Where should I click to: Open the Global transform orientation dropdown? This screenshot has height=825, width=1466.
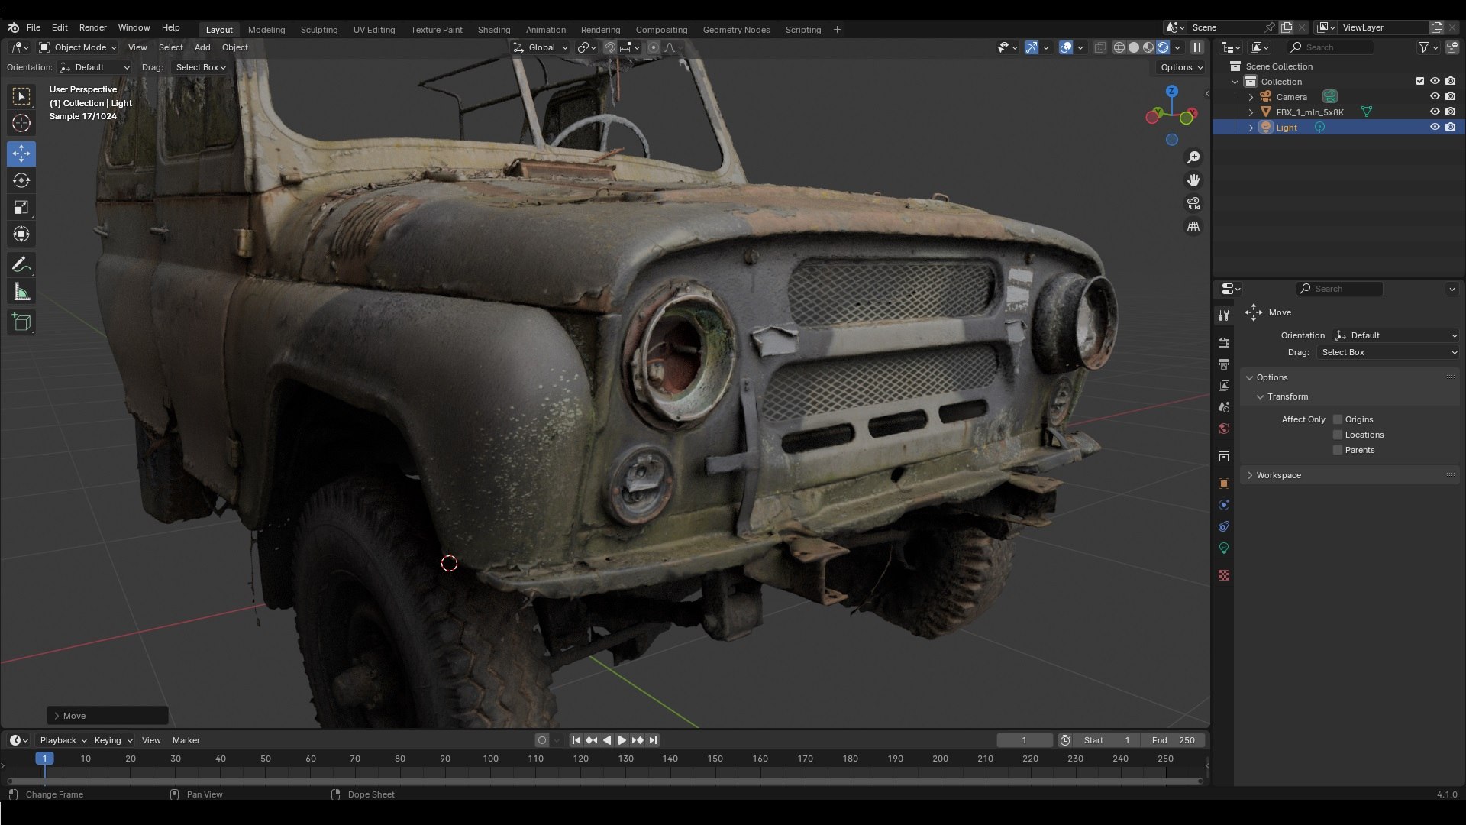541,47
